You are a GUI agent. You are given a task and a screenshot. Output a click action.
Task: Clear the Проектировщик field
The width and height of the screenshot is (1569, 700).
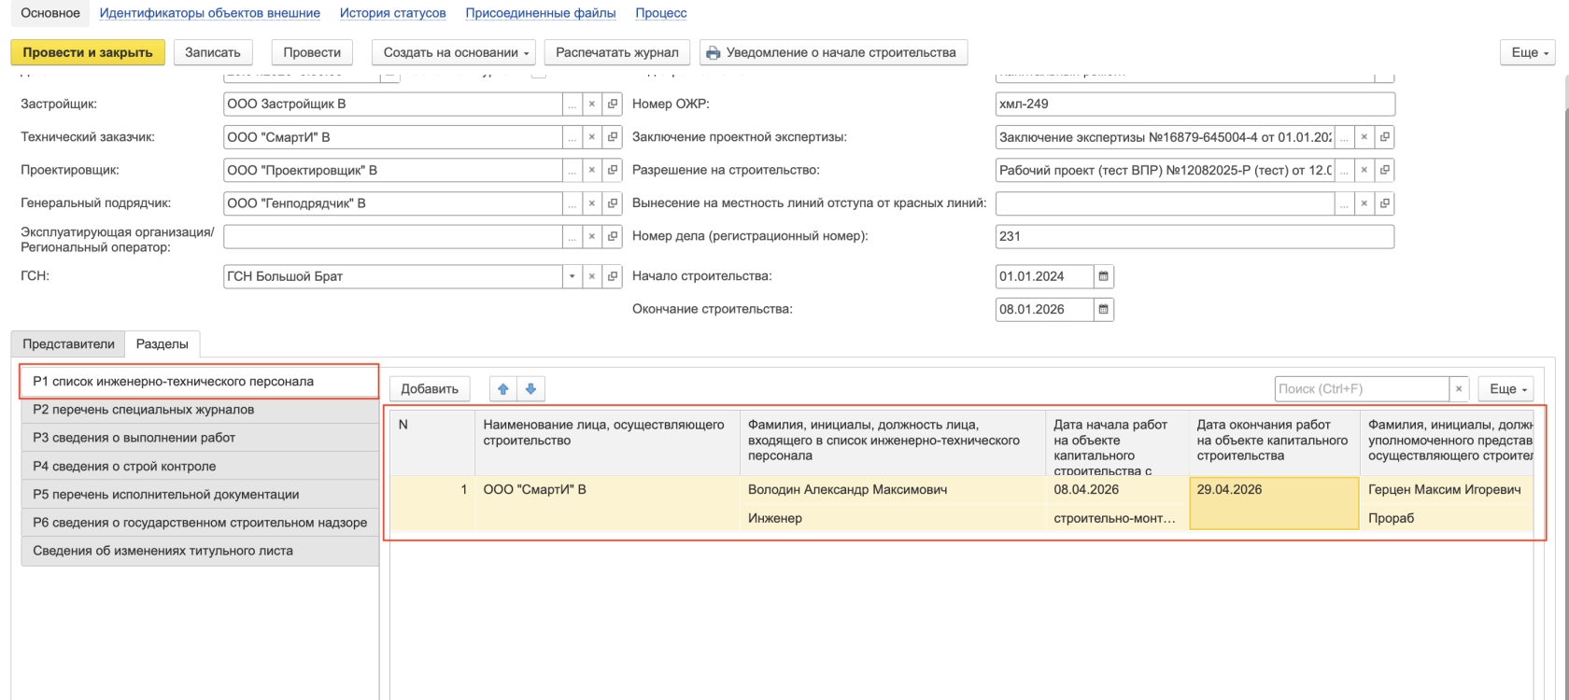tap(592, 171)
